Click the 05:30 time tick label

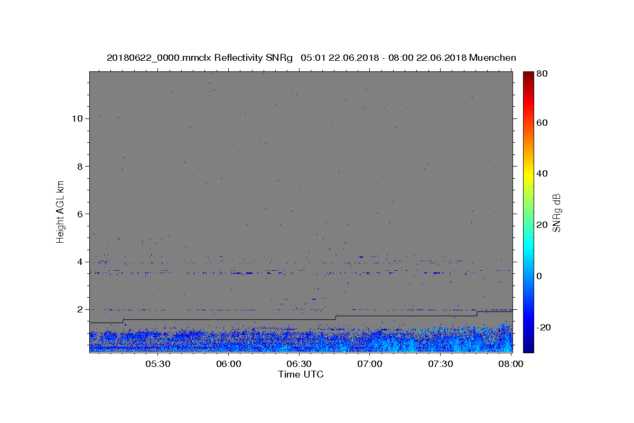[x=158, y=364]
